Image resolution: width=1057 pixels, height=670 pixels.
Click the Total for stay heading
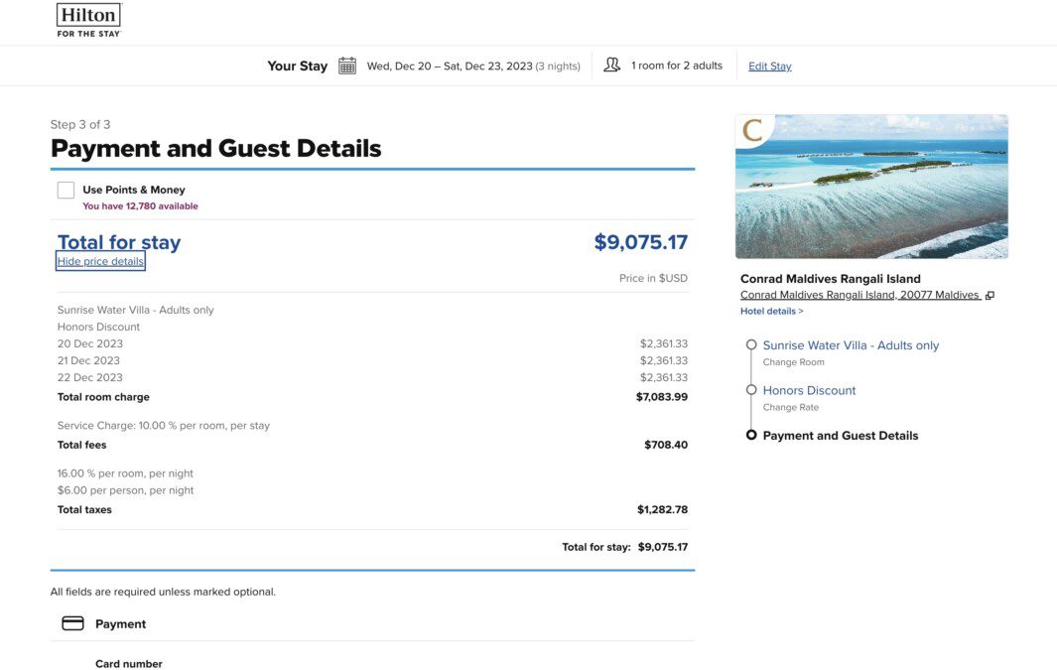coord(119,241)
